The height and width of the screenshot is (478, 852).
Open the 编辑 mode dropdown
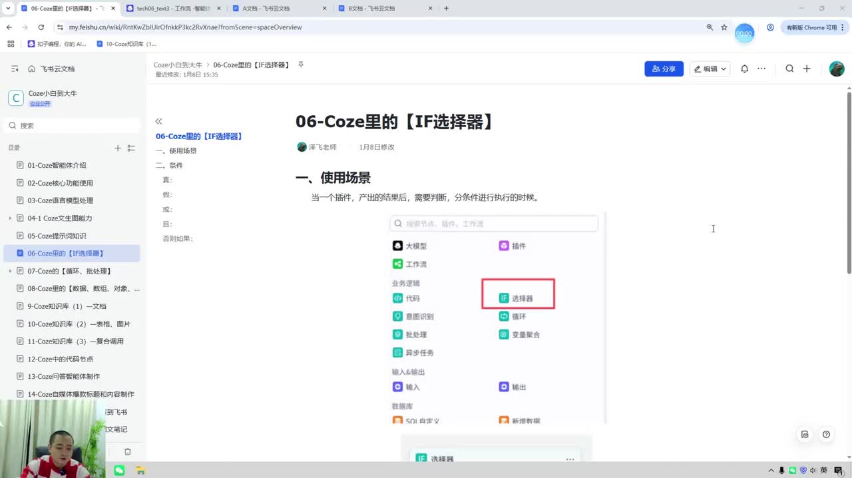click(710, 69)
